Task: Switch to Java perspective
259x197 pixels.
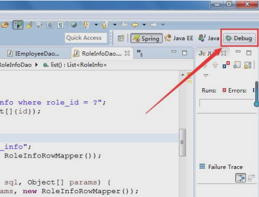Action: coord(209,38)
